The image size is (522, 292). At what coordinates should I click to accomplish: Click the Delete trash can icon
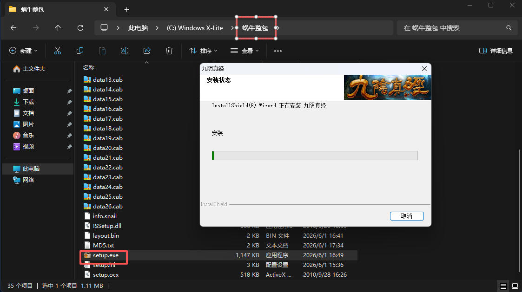tap(169, 51)
